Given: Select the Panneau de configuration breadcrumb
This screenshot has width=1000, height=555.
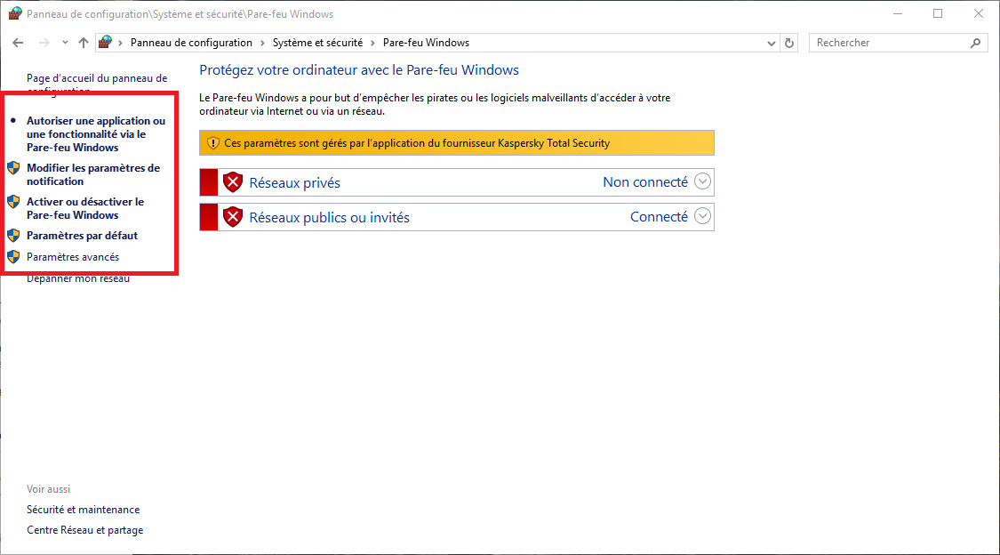Looking at the screenshot, I should coord(191,43).
